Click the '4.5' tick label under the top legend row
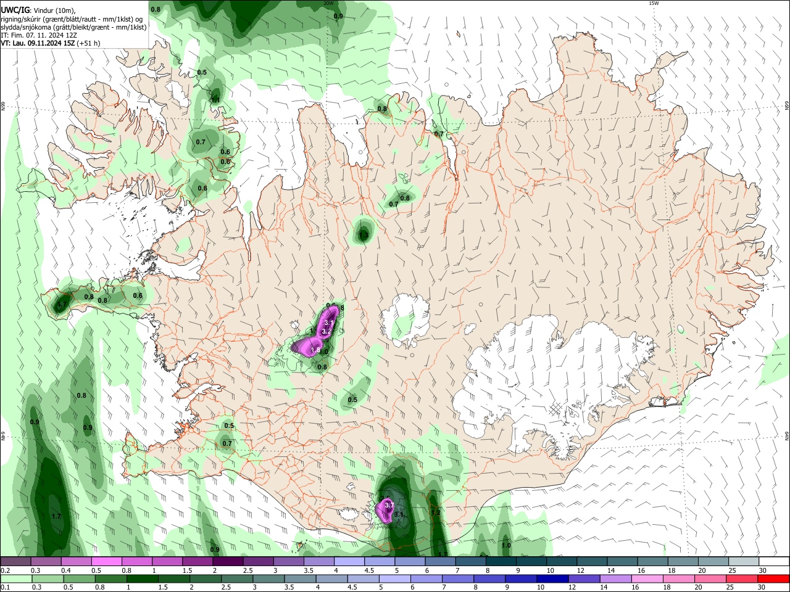790x592 pixels. pyautogui.click(x=369, y=571)
